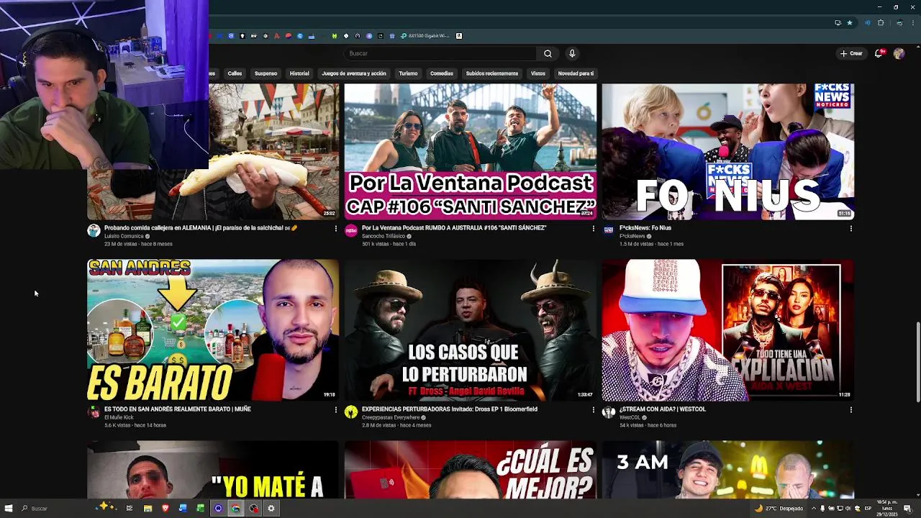Open more options for Experiencias Perturbadoras video
The height and width of the screenshot is (518, 921).
pyautogui.click(x=593, y=409)
